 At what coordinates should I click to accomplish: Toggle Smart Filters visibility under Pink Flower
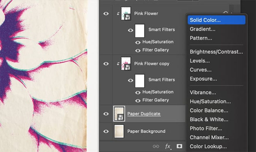(130, 30)
